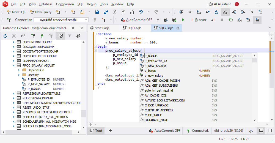Refresh the Database Explorer tree
The height and width of the screenshot is (143, 275).
click(x=5, y=36)
